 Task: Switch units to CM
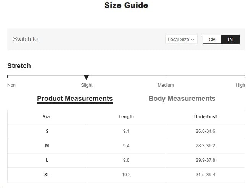212,40
